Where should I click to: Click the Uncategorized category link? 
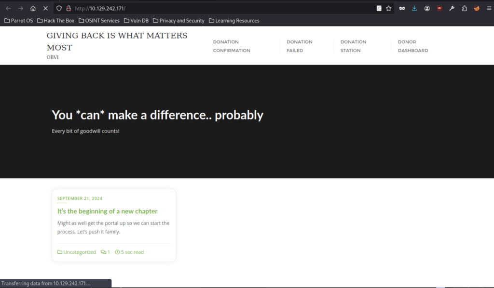pos(79,252)
